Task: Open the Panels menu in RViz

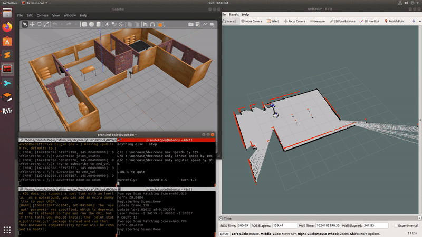Action: click(x=234, y=15)
